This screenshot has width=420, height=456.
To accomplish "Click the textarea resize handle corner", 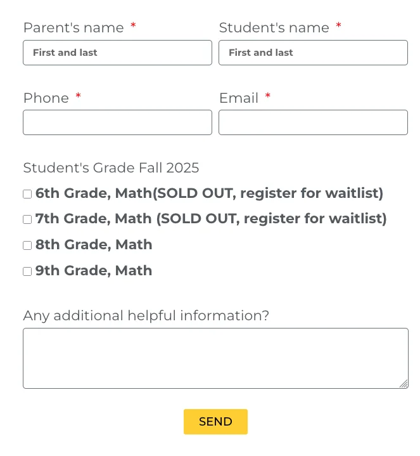I will click(x=404, y=384).
